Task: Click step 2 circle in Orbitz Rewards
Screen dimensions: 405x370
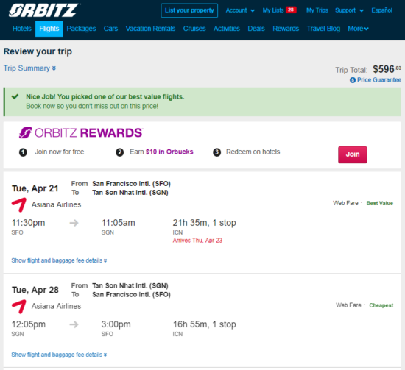Action: (119, 152)
